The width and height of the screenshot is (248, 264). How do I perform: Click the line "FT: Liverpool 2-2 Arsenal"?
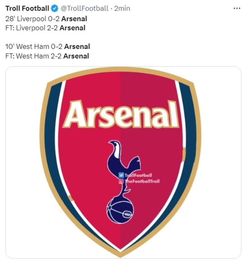[x=45, y=28]
